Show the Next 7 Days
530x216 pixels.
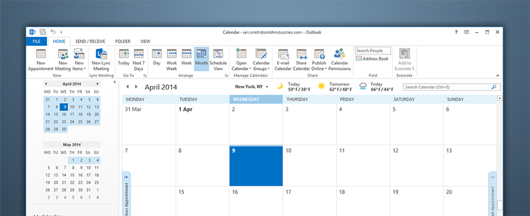pos(139,60)
